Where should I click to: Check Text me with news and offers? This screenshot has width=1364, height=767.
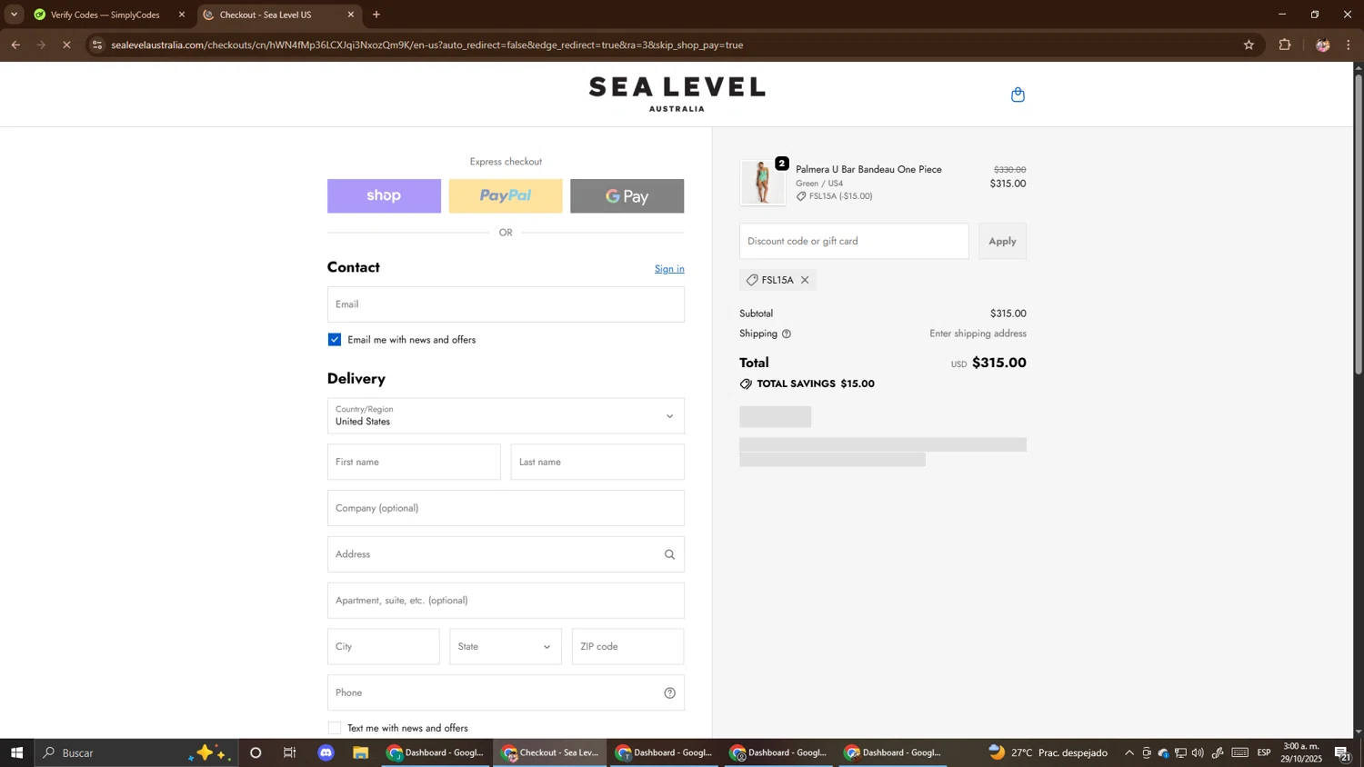pyautogui.click(x=335, y=728)
